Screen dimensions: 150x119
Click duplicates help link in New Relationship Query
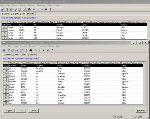pyautogui.click(x=21, y=58)
